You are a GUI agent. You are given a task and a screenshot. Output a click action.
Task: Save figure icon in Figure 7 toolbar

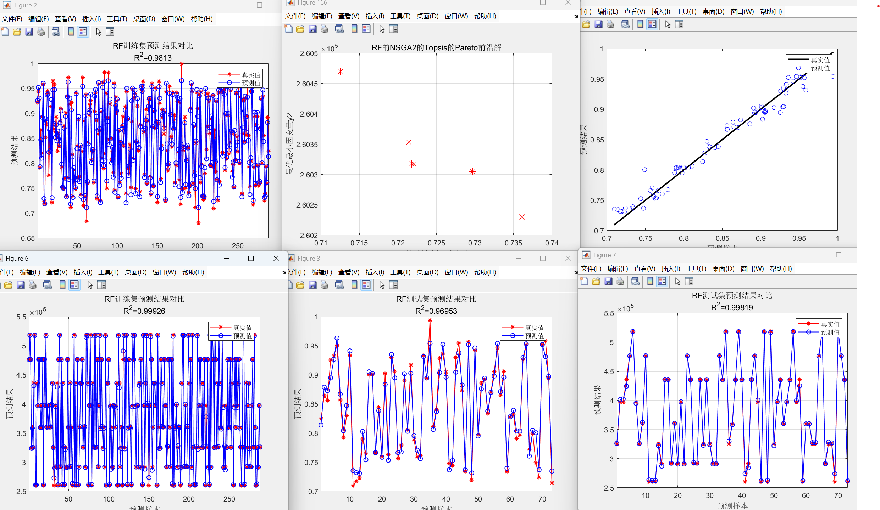(x=609, y=282)
